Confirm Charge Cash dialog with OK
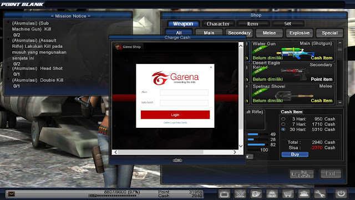This screenshot has width=355, height=200. coord(177,161)
